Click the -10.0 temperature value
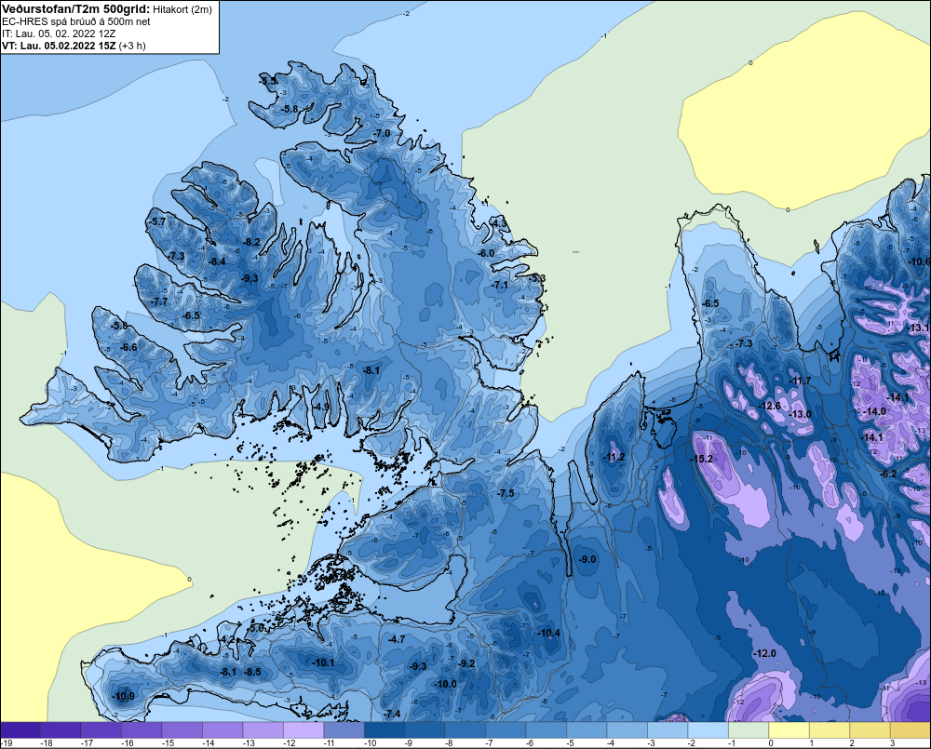This screenshot has width=931, height=749. click(445, 684)
